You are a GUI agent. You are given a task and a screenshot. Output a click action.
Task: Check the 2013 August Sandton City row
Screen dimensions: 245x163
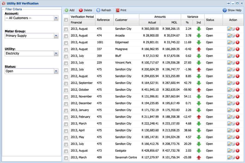(66, 29)
